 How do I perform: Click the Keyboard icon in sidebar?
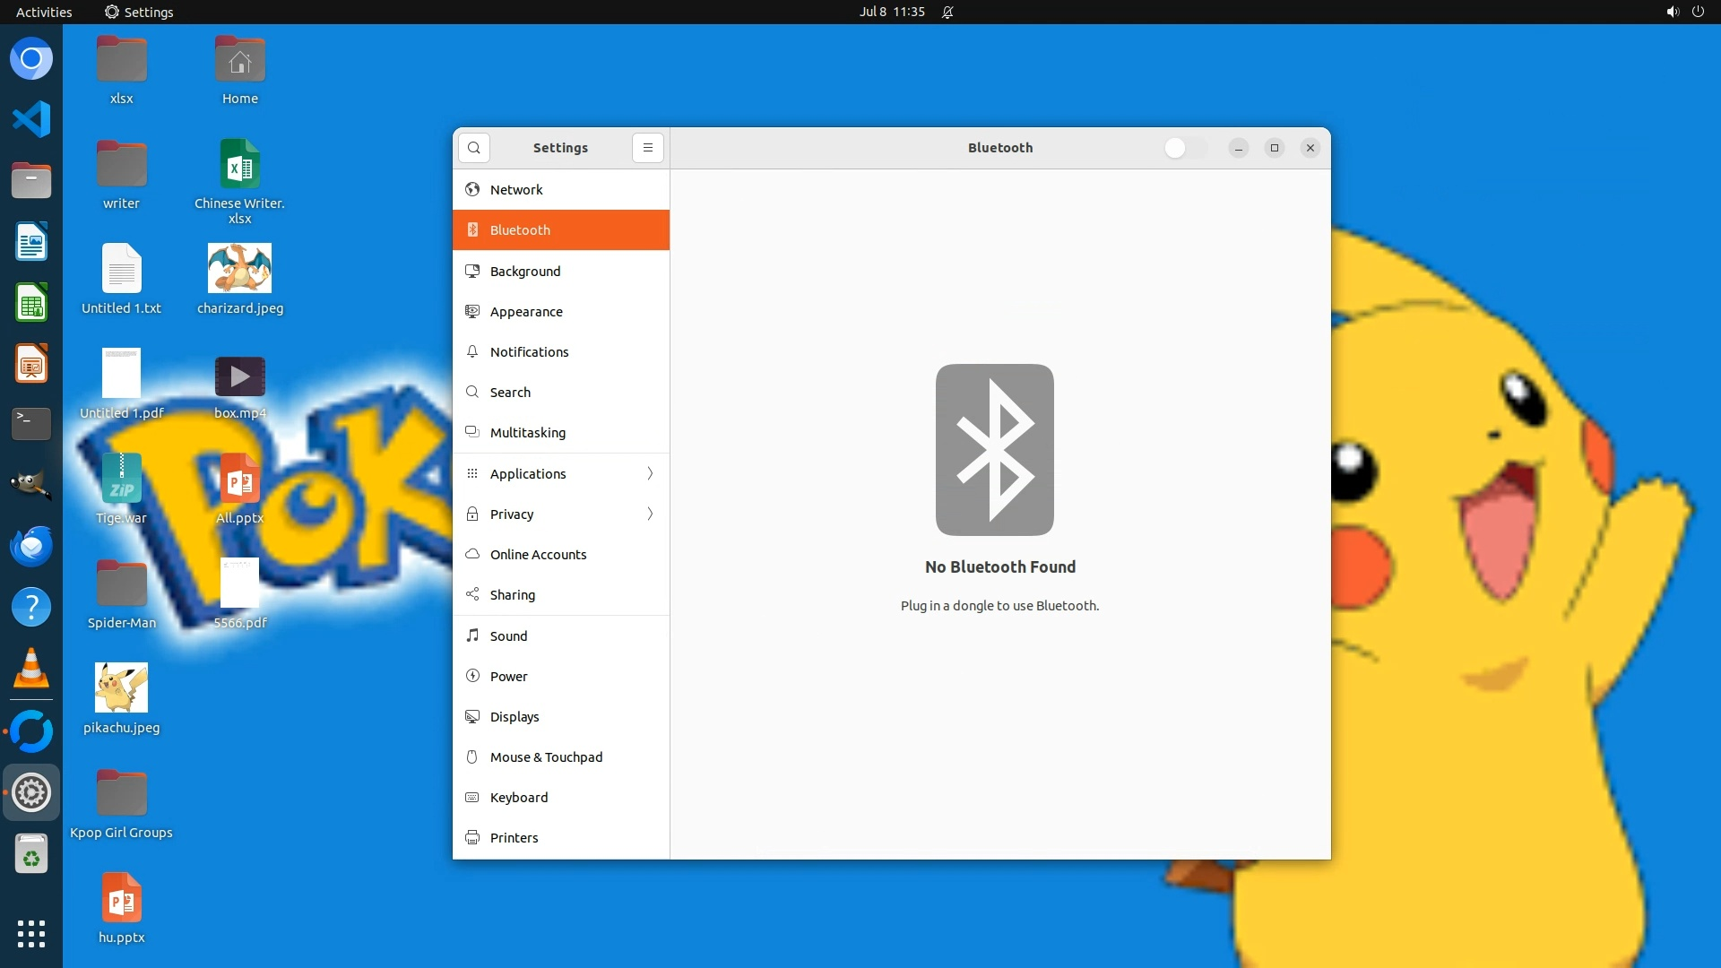pyautogui.click(x=472, y=797)
